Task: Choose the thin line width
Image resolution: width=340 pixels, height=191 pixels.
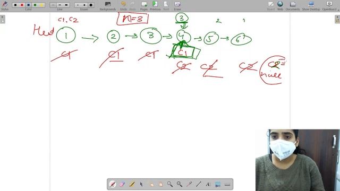Action: point(53,5)
